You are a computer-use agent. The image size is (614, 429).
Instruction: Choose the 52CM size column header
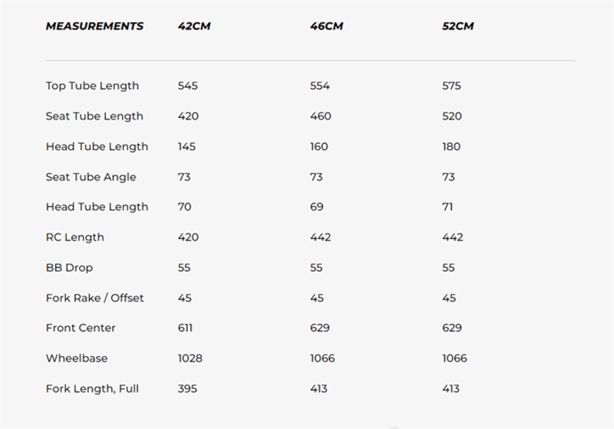(x=458, y=26)
